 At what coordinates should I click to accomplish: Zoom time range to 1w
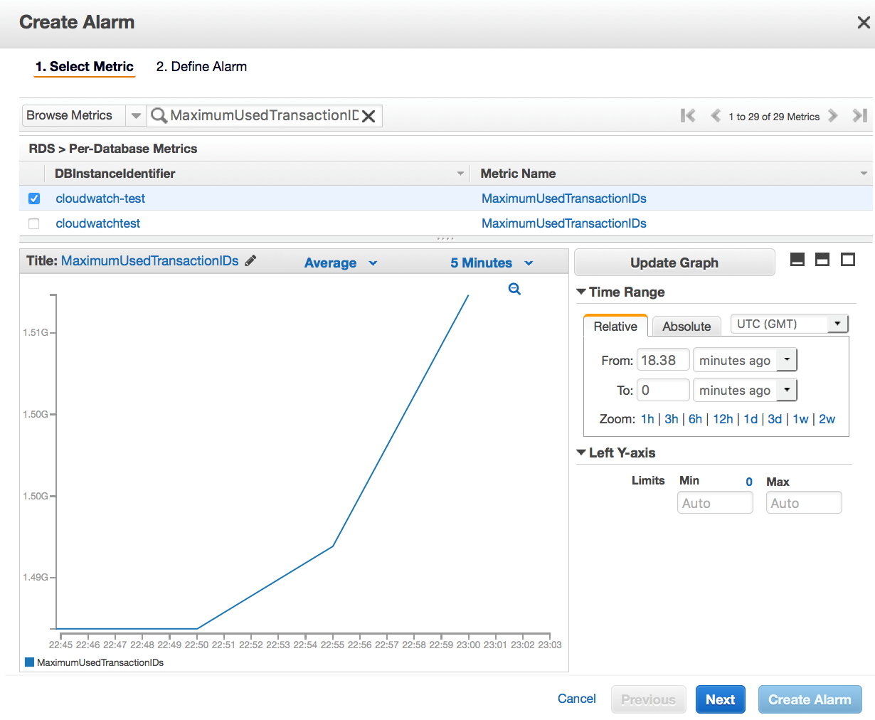pyautogui.click(x=800, y=419)
